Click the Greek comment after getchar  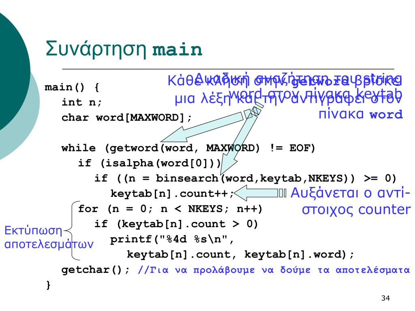click(274, 270)
